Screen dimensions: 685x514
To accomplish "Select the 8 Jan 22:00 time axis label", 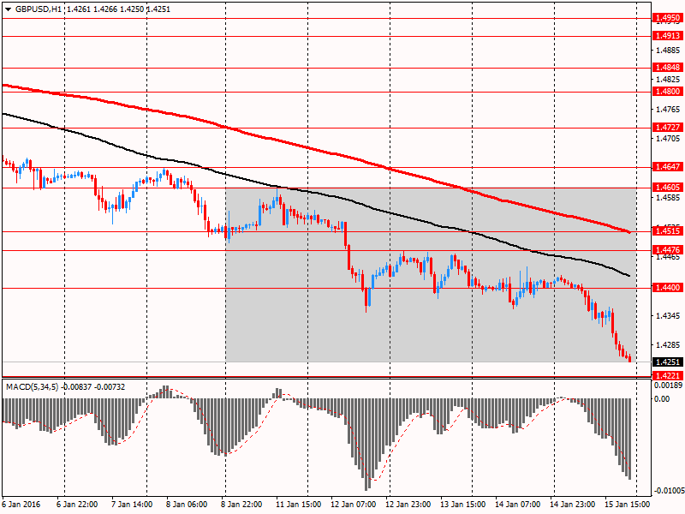I will [241, 505].
